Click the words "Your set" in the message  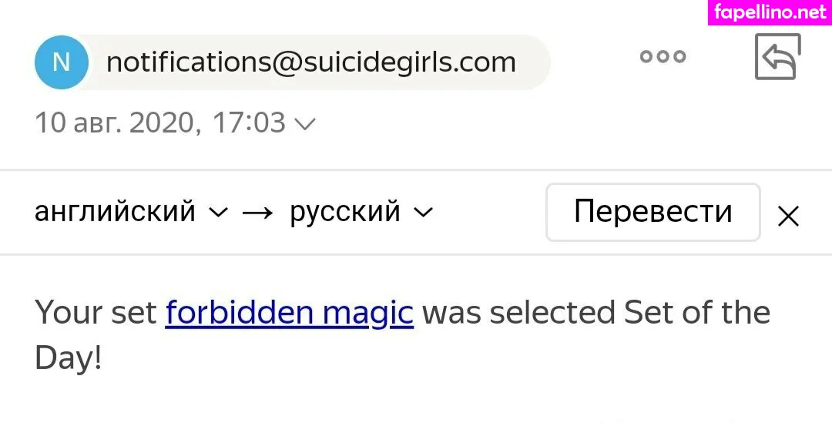coord(95,314)
